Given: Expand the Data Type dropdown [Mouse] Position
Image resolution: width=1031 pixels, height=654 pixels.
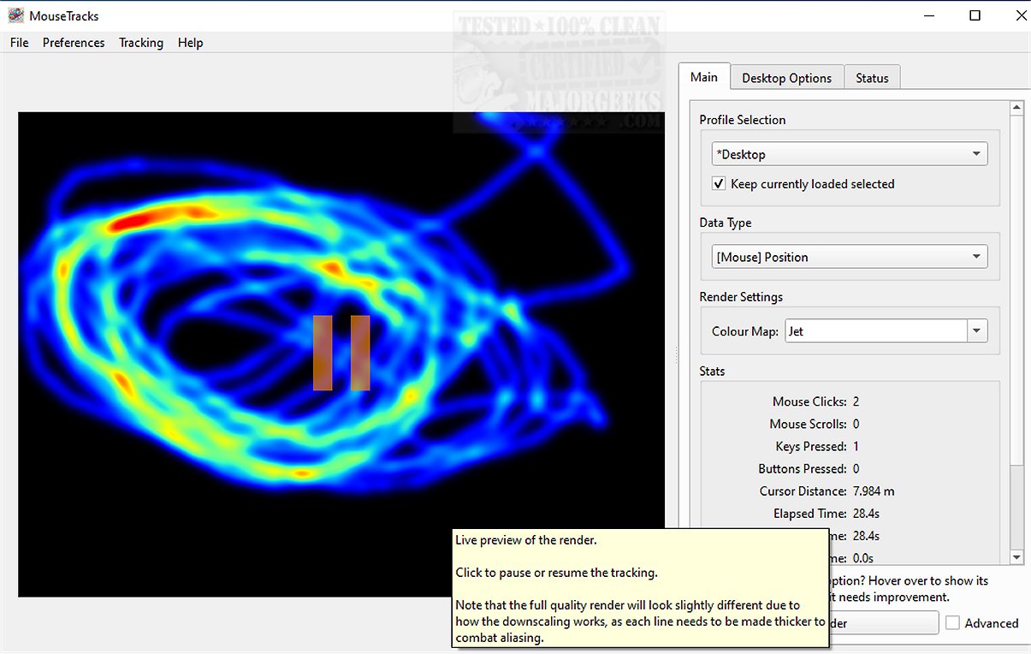Looking at the screenshot, I should click(x=849, y=257).
